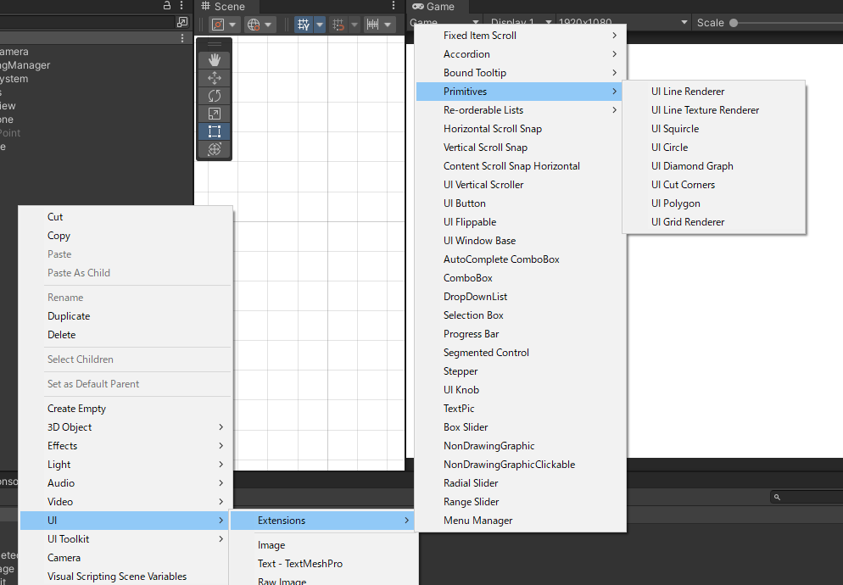Select UI Line Renderer primitive

point(714,92)
